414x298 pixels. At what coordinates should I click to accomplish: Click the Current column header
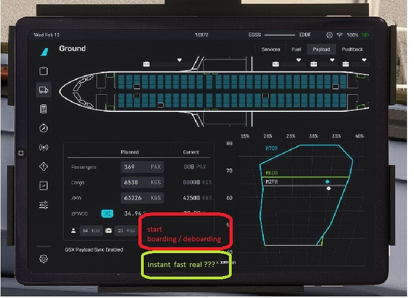coord(191,152)
